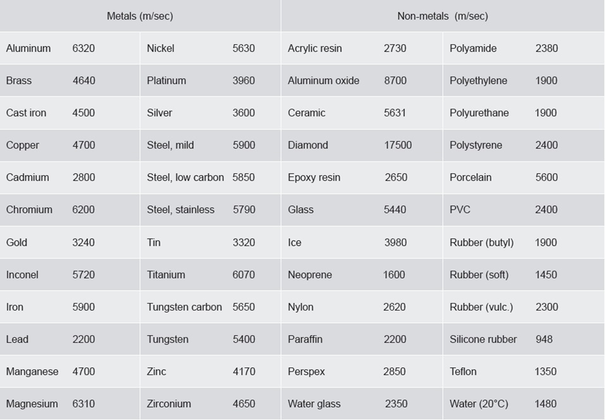
Task: Select the Magnesium value 6310
Action: (x=84, y=404)
